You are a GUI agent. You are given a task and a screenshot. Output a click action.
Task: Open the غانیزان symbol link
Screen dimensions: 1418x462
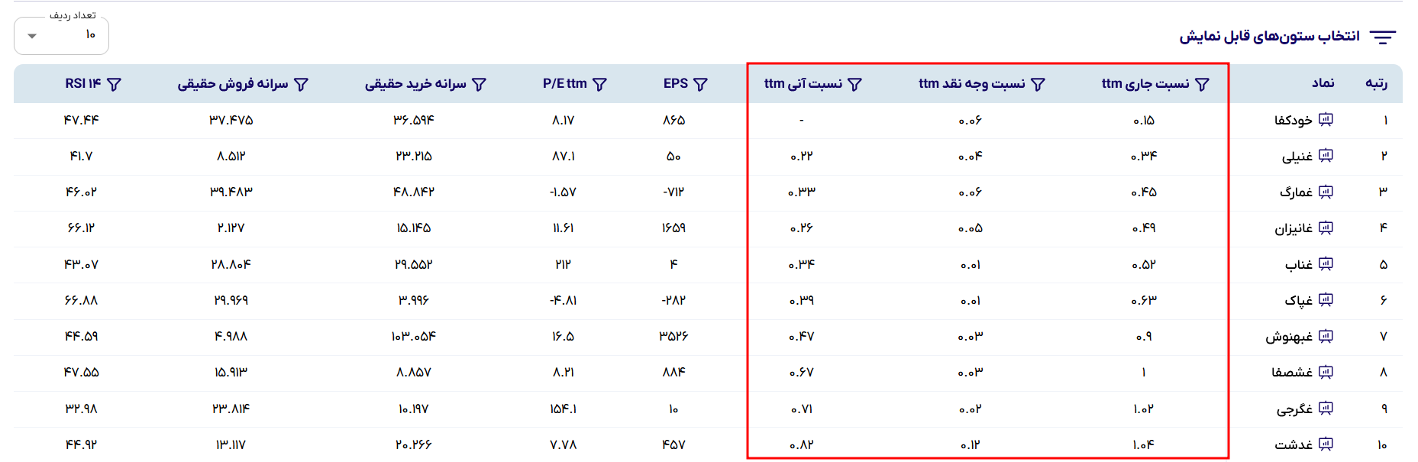pyautogui.click(x=1294, y=228)
